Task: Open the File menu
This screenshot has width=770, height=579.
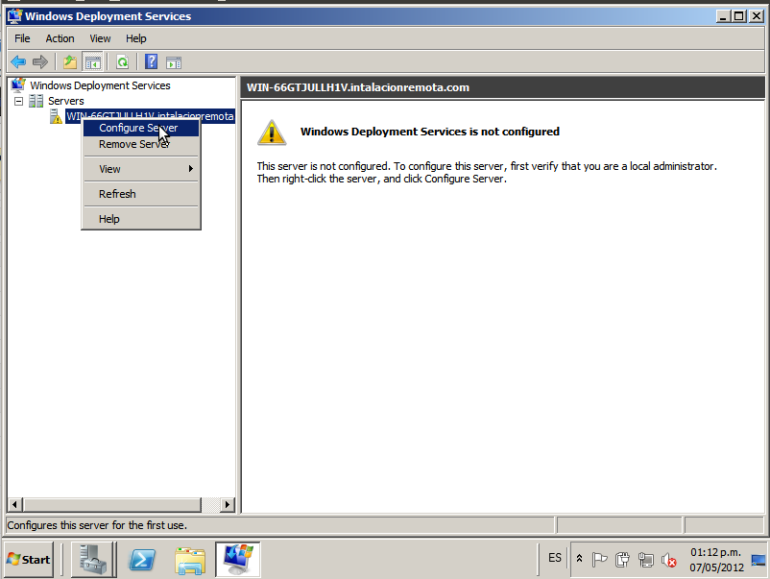Action: point(22,38)
